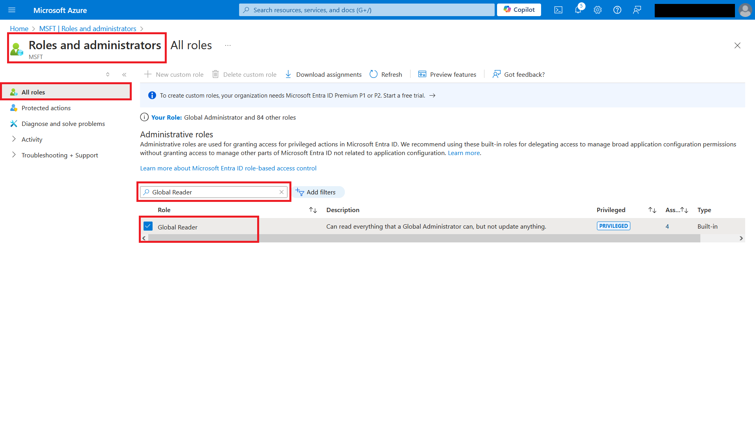Uncheck the Global Reader checkbox

pyautogui.click(x=148, y=226)
